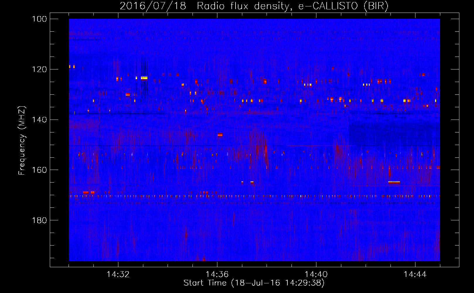Click the 14:32 time tick label
Image resolution: width=474 pixels, height=293 pixels.
tap(118, 275)
